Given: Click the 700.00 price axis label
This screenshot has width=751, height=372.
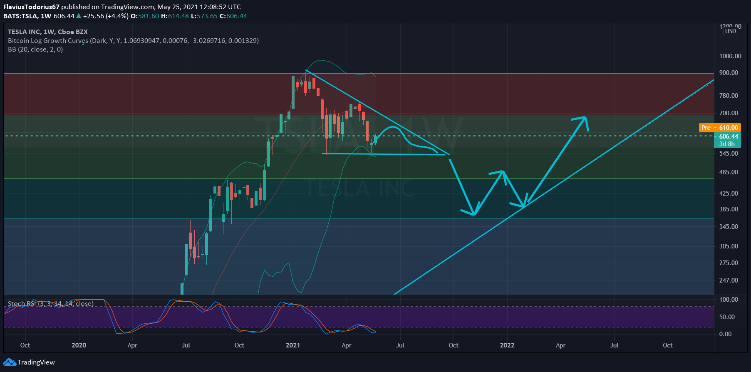Looking at the screenshot, I should [x=729, y=113].
